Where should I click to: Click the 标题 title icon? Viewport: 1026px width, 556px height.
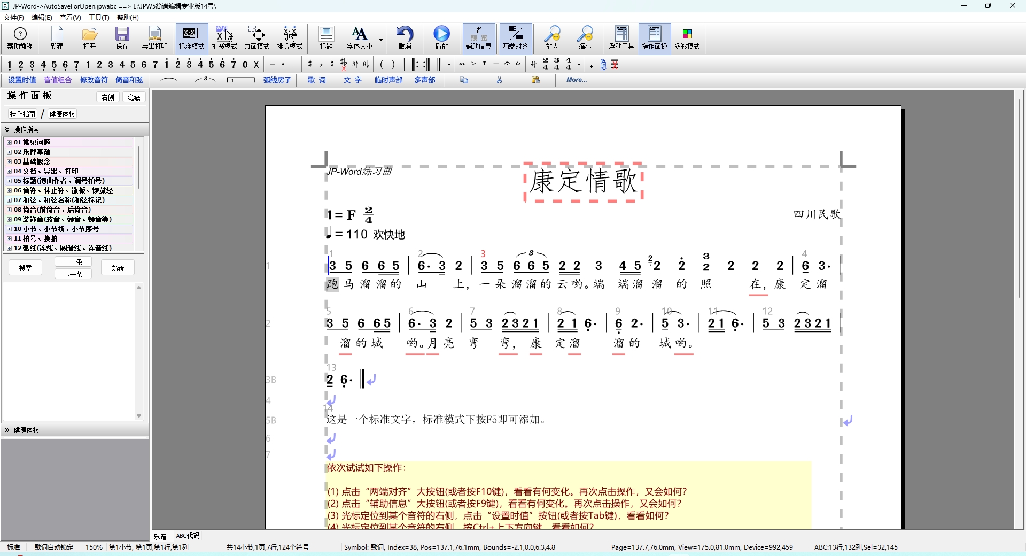[327, 38]
